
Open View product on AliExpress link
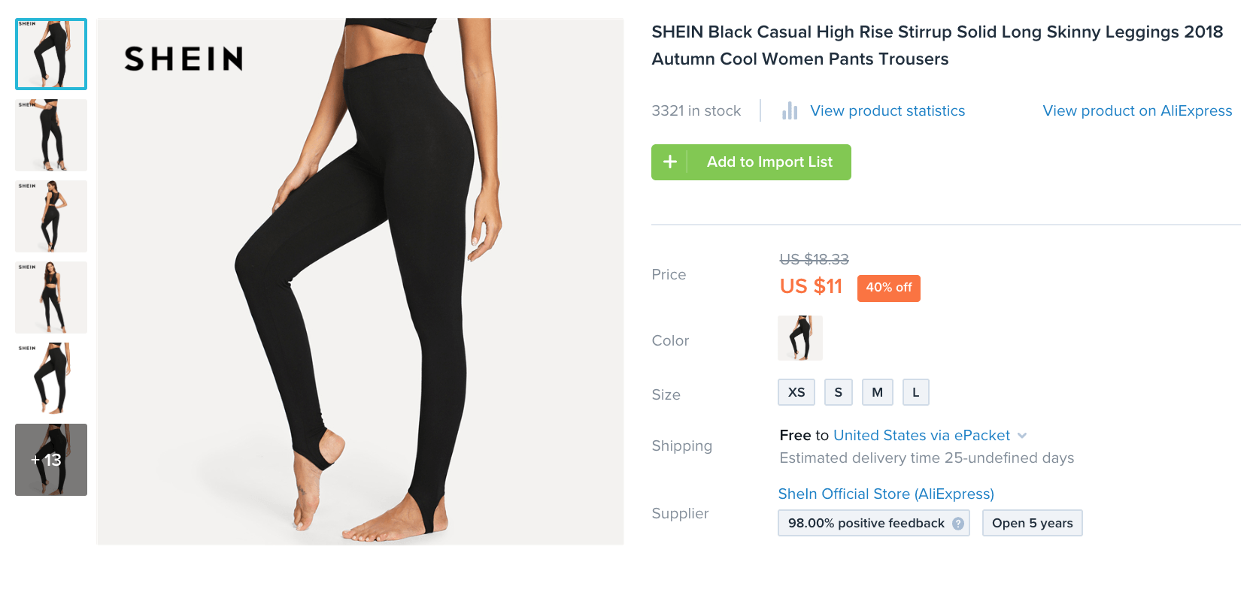click(1136, 111)
